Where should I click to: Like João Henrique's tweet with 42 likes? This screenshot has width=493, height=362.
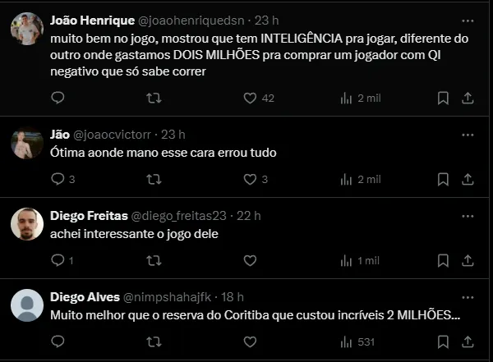(x=251, y=98)
